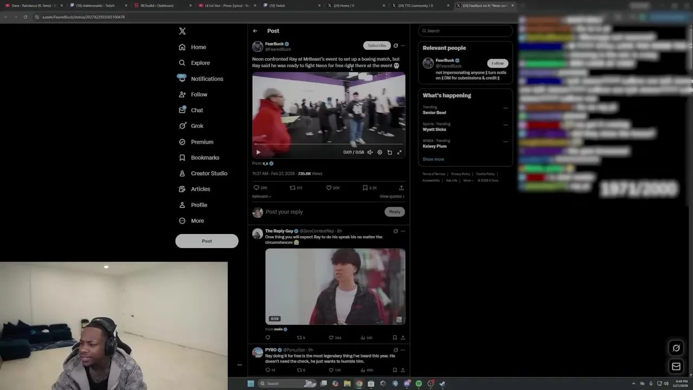Open floating Messages envelope button
This screenshot has width=693, height=390.
(x=676, y=367)
